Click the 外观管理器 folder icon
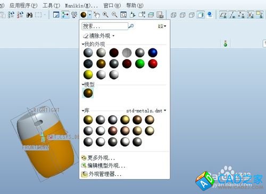 pyautogui.click(x=85, y=174)
